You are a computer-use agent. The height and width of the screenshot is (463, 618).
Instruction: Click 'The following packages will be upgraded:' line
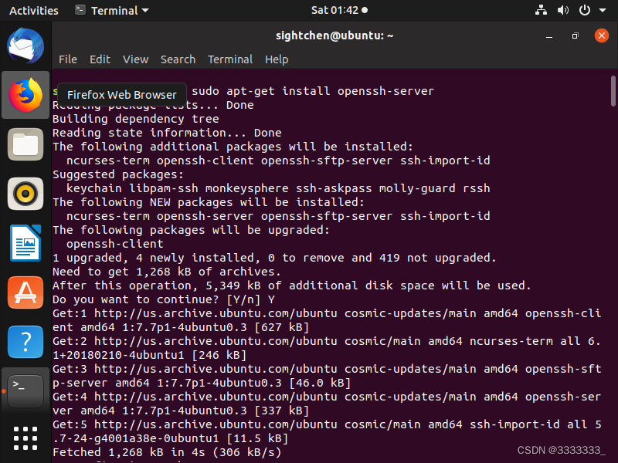191,230
